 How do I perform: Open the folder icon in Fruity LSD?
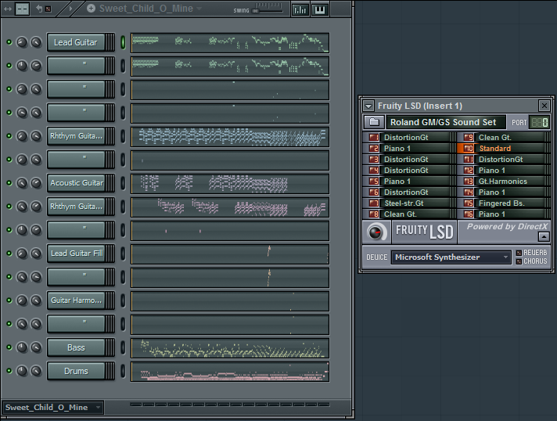(374, 122)
